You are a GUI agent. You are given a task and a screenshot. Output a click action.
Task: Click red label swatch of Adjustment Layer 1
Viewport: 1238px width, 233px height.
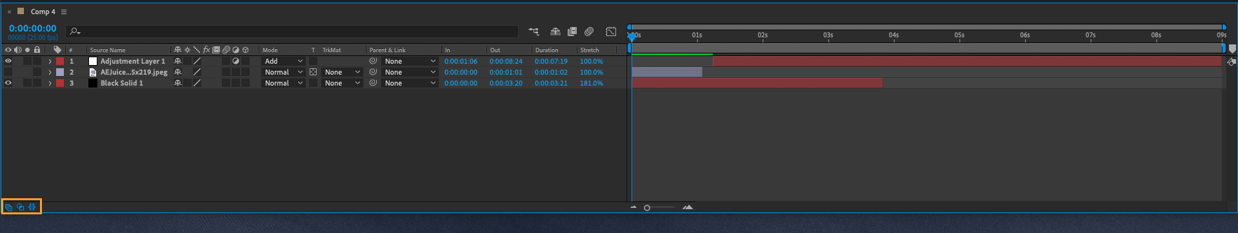pos(60,61)
